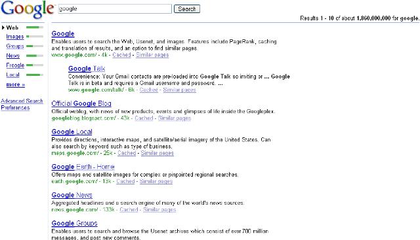Open the 'Google Earth - Home' result

coord(83,167)
